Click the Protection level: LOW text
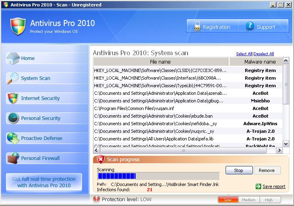294x206 pixels. [x=126, y=199]
